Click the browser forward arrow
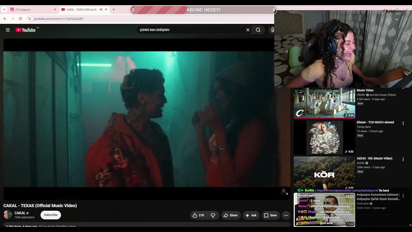Viewport: 412px width, 232px height. [x=13, y=19]
